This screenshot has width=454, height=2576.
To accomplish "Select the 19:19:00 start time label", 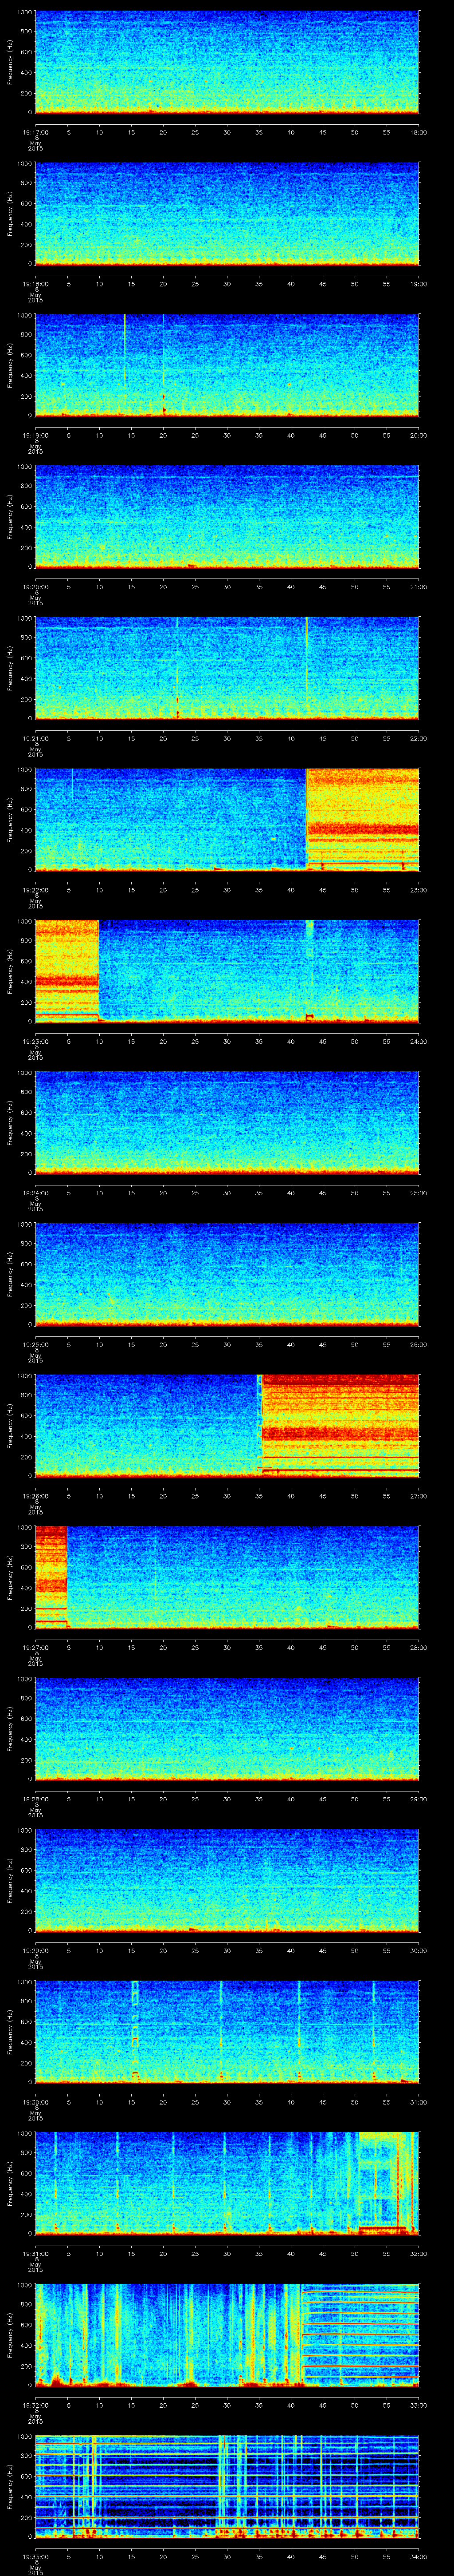I will coord(35,435).
